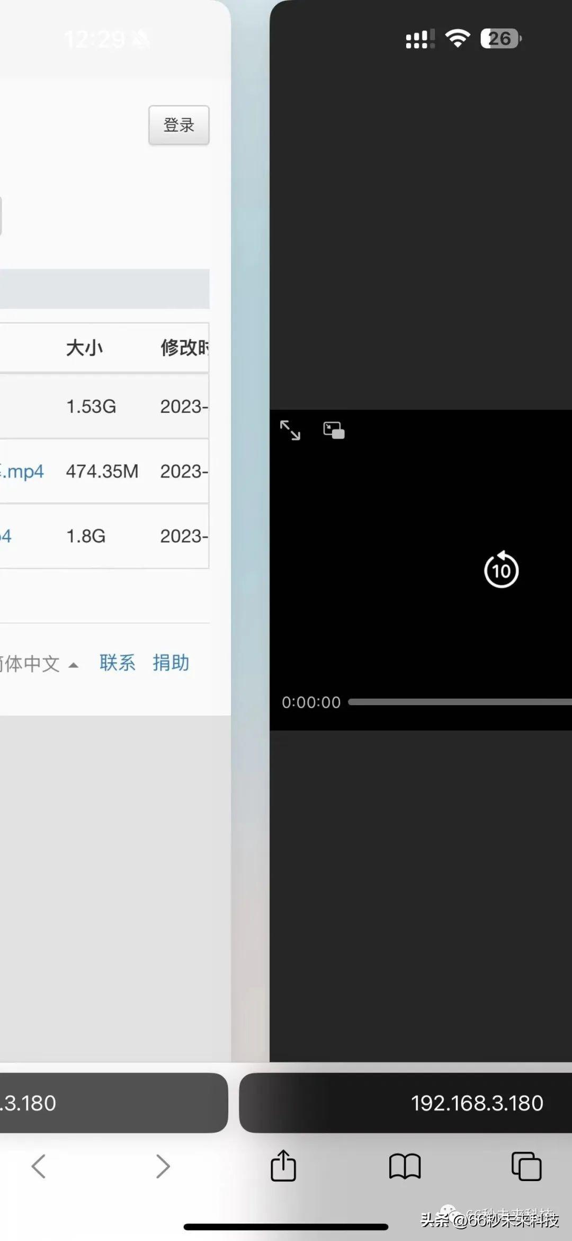Image resolution: width=572 pixels, height=1241 pixels.
Task: Sort files by 修改时间 column header
Action: [x=184, y=348]
